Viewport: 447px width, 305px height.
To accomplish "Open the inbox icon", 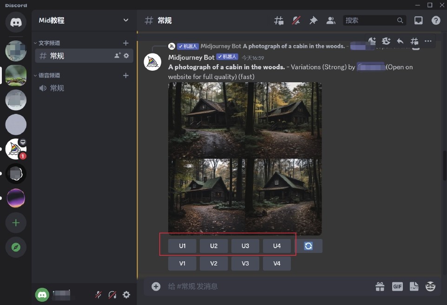I will pos(419,20).
